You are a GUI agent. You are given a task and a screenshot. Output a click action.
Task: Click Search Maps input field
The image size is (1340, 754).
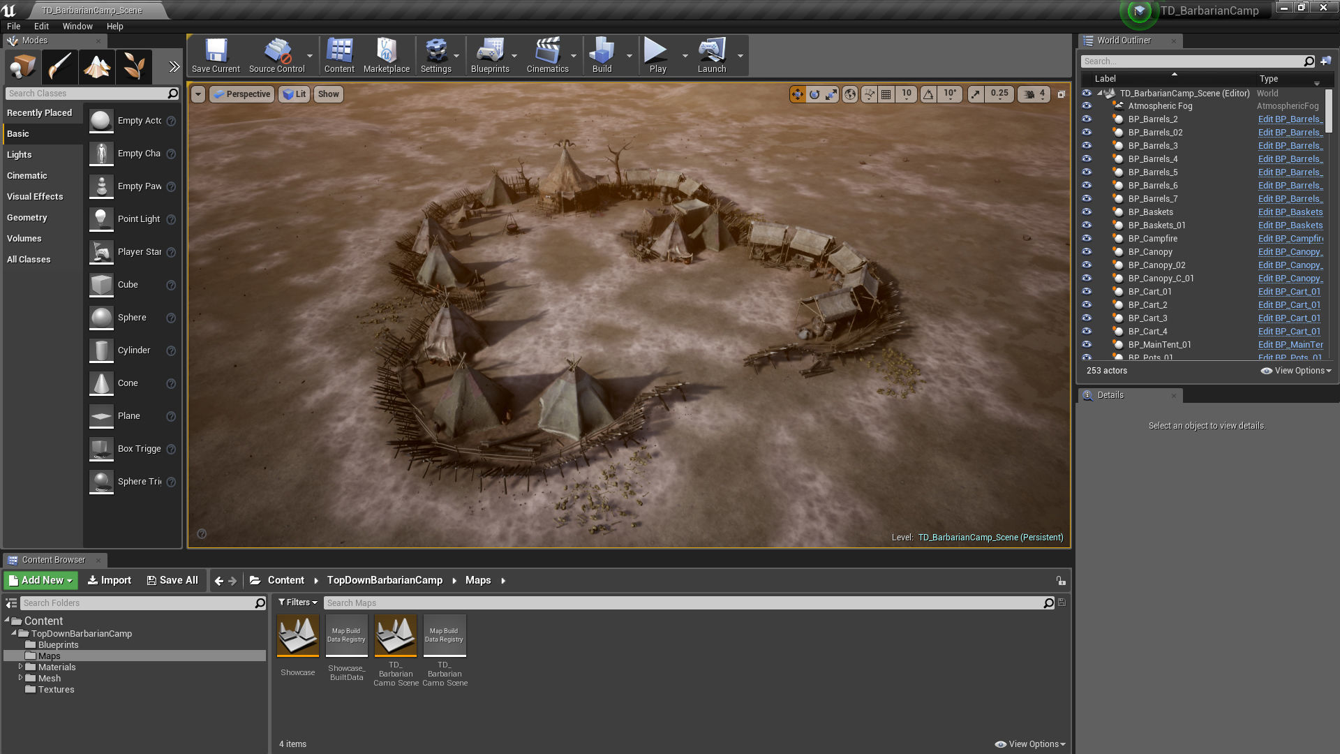684,603
